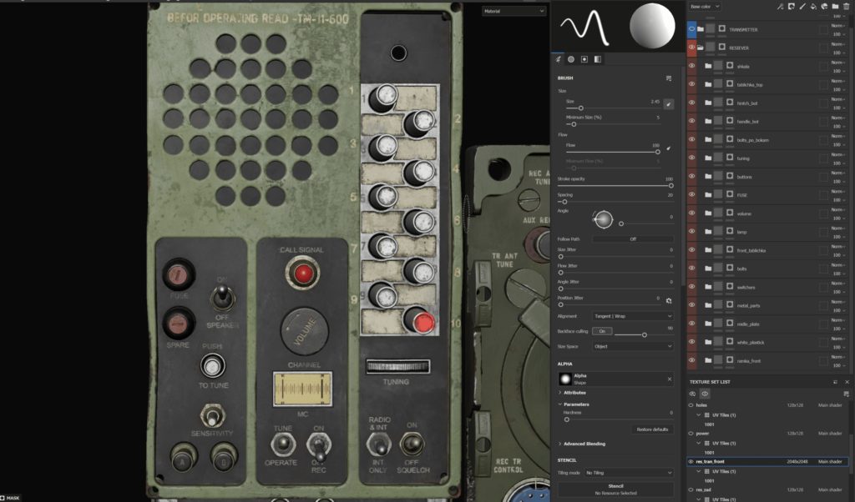Screen dimensions: 855x502
Task: Click the Stencil resource selection button
Action: [616, 487]
